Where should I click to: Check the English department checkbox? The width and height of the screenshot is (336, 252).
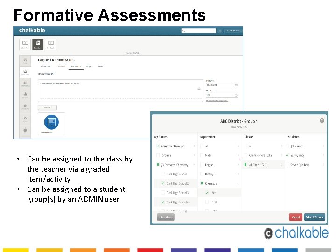click(202, 165)
